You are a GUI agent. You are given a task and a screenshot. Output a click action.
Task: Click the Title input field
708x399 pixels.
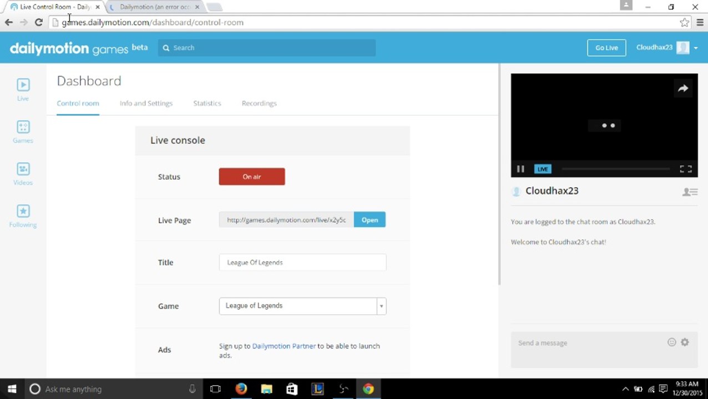[302, 263]
